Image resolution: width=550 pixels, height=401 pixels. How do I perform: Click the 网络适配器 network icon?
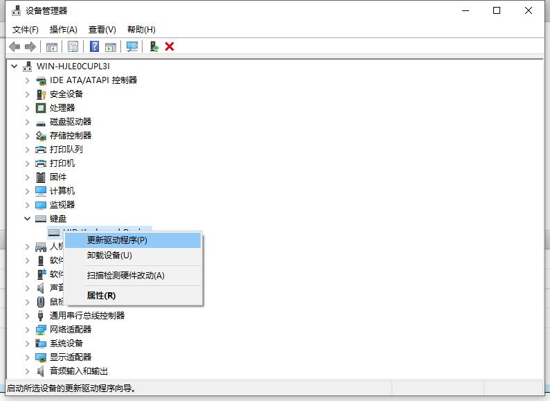click(41, 330)
